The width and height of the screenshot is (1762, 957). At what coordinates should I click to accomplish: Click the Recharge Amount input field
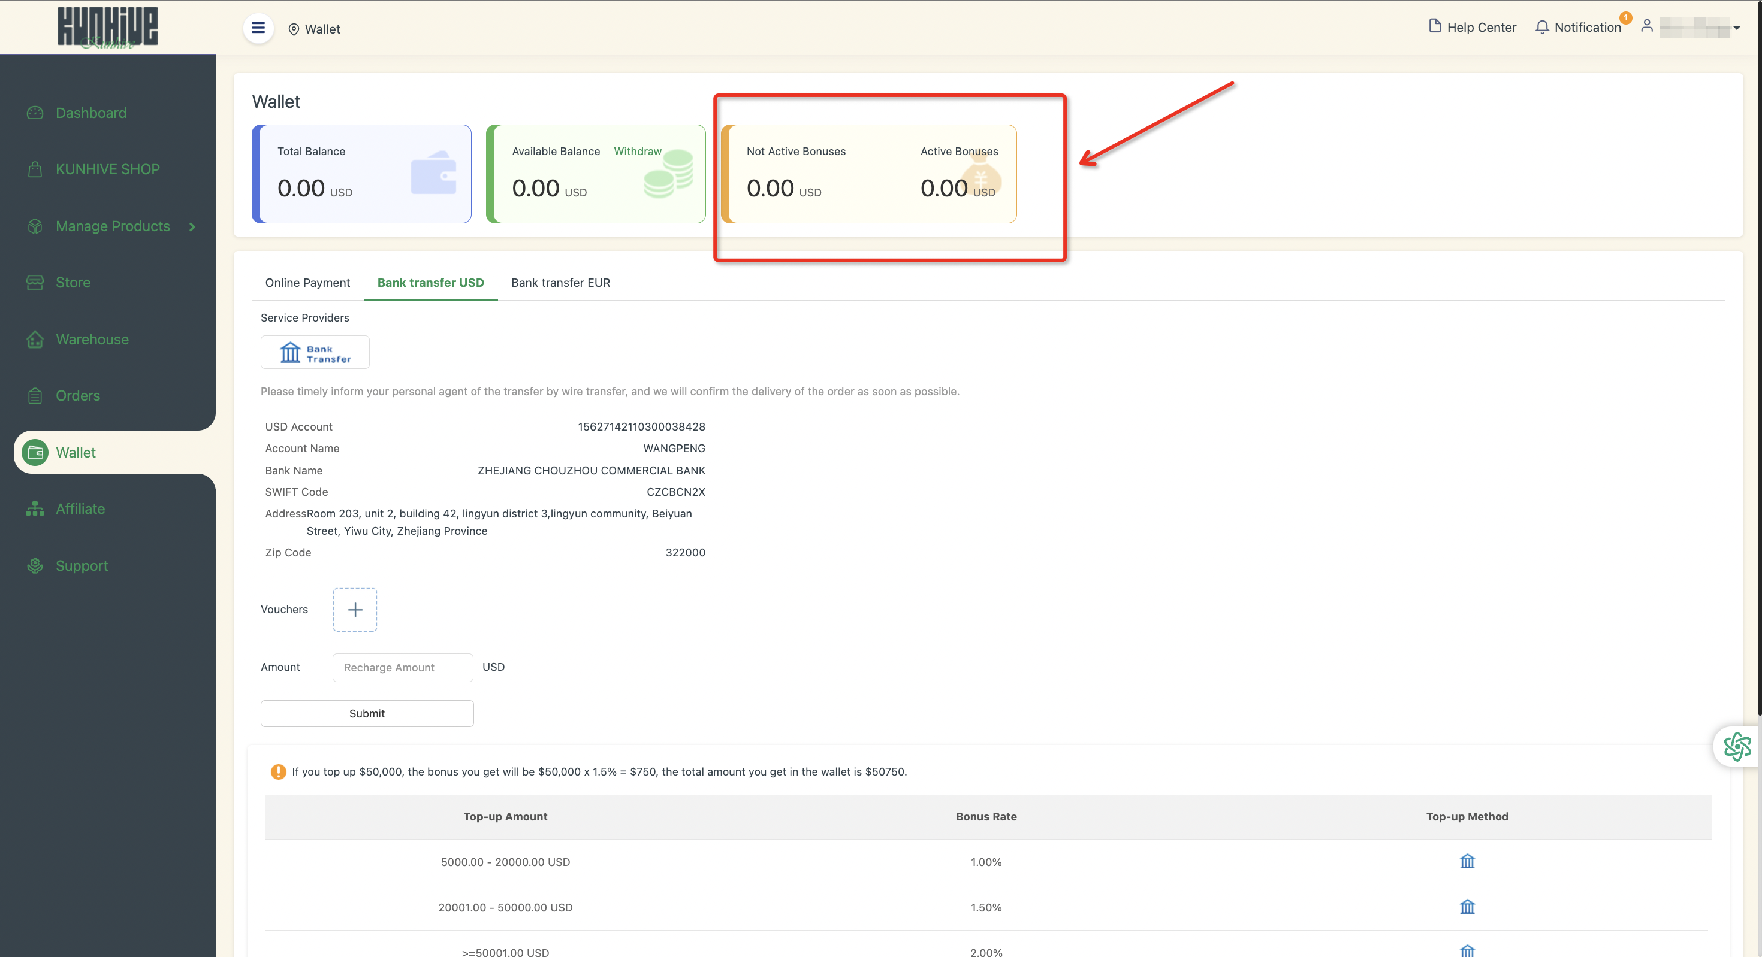click(402, 667)
